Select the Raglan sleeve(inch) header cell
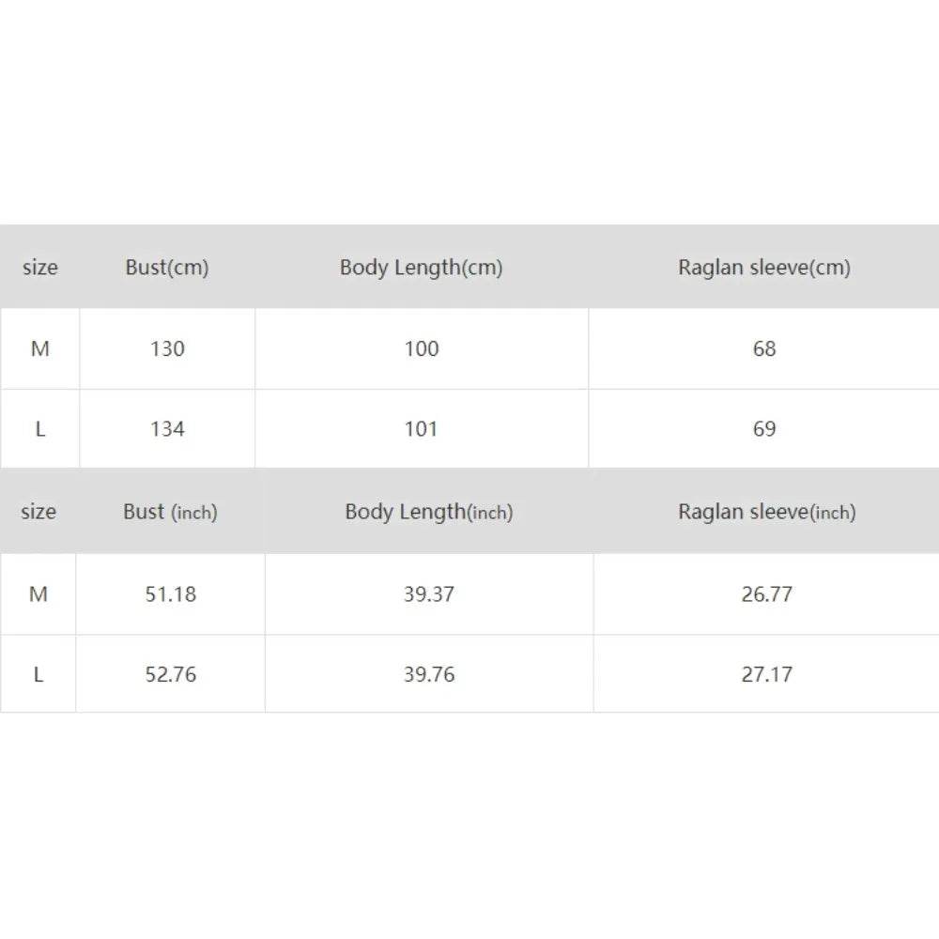Screen dimensions: 939x939 (767, 513)
